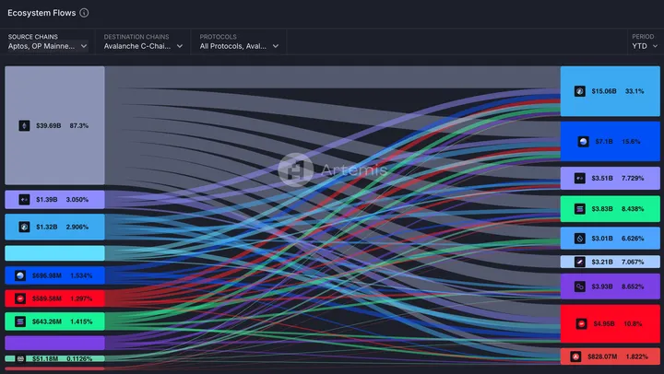Image resolution: width=664 pixels, height=374 pixels.
Task: Click the icon in the red $4.95B destination node
Action: point(581,323)
